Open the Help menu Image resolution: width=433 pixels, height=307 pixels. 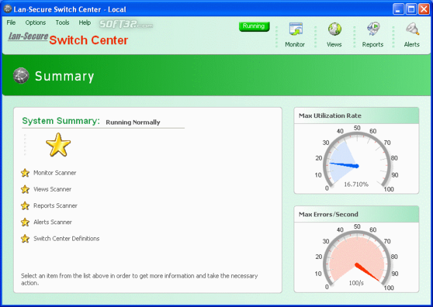point(85,23)
